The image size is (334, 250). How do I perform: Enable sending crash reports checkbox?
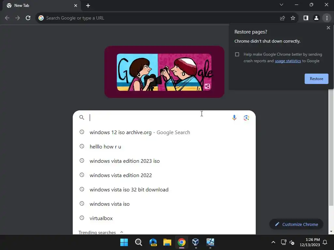[x=237, y=54]
